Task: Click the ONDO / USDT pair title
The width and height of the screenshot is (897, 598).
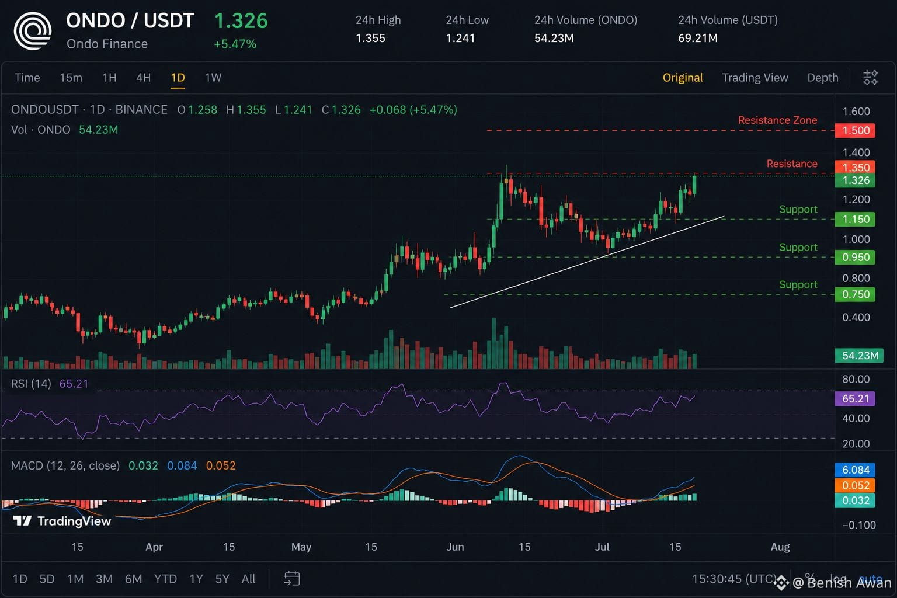Action: click(x=130, y=21)
